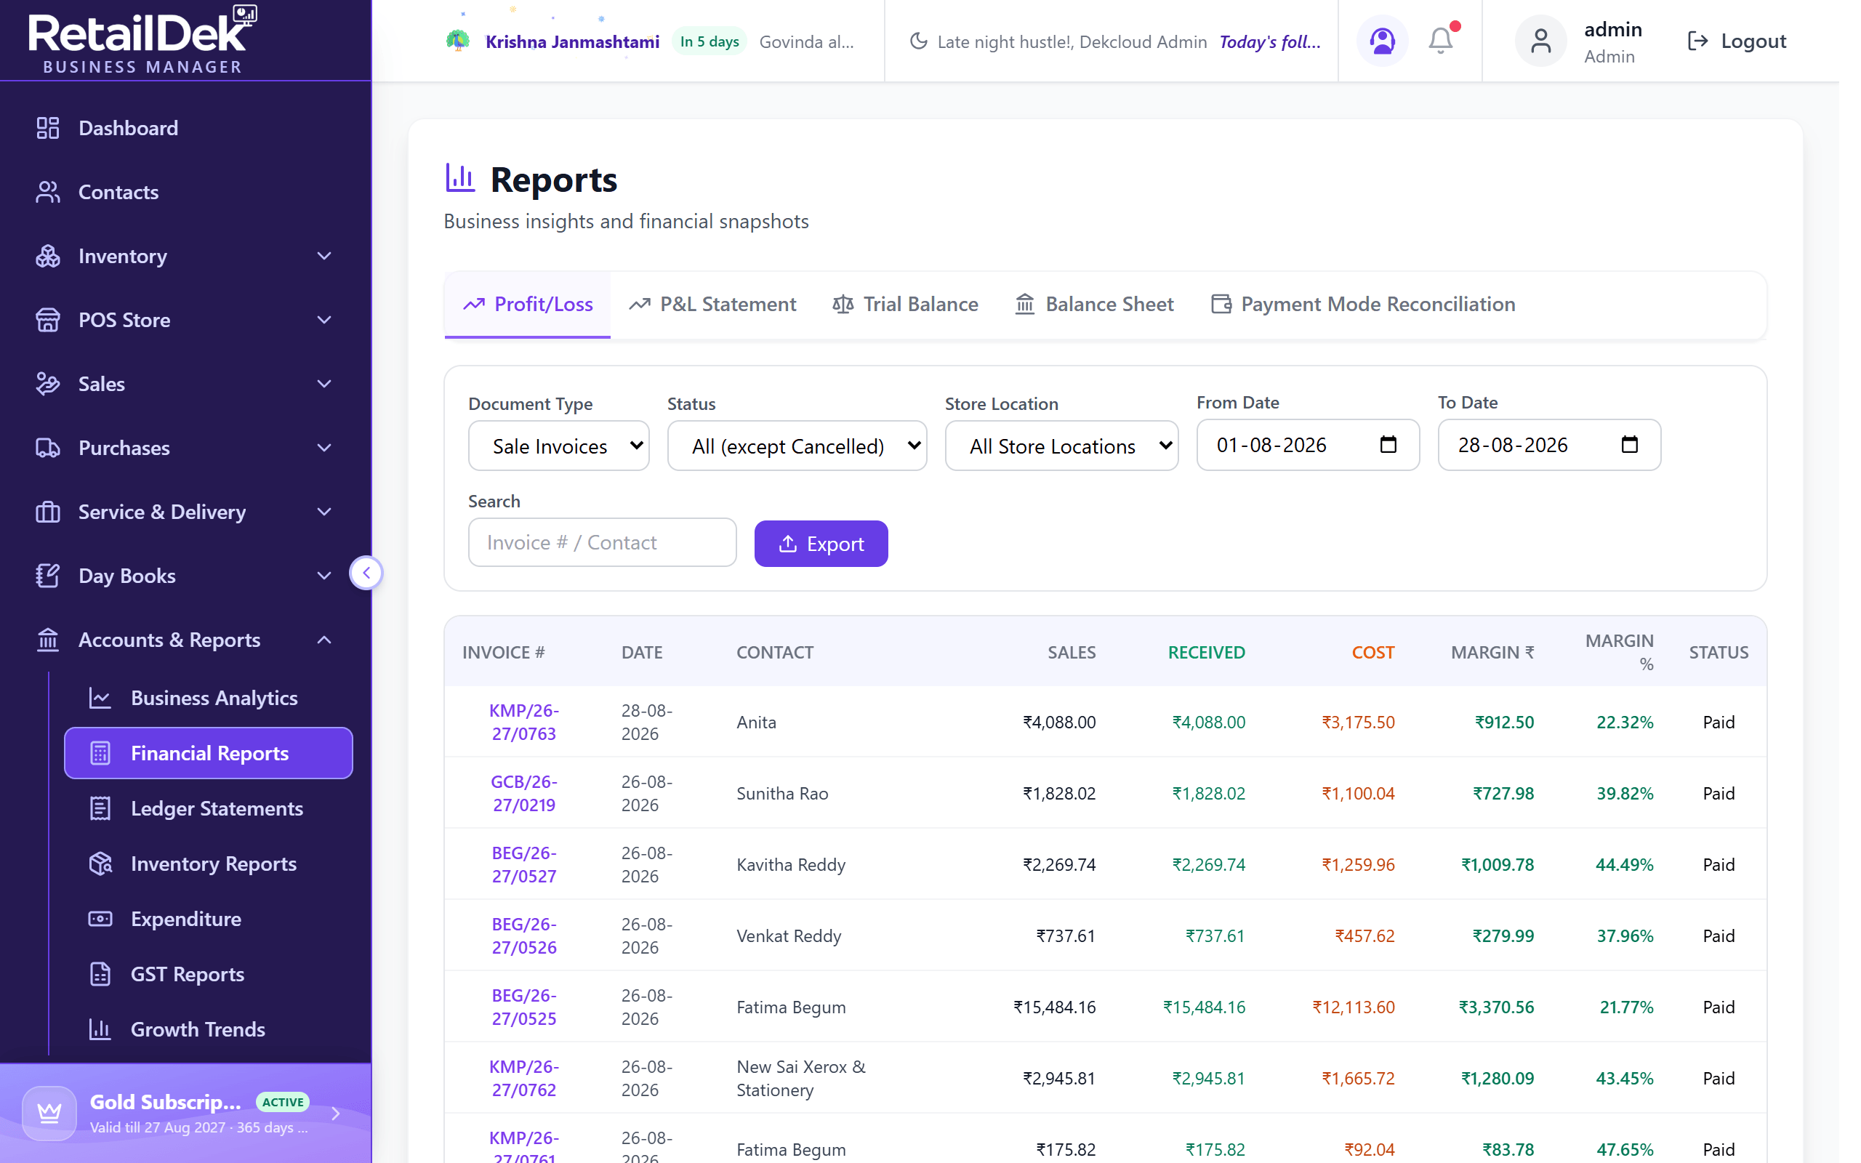This screenshot has width=1861, height=1163.
Task: Click the Gold Subscription crown icon
Action: pos(49,1113)
